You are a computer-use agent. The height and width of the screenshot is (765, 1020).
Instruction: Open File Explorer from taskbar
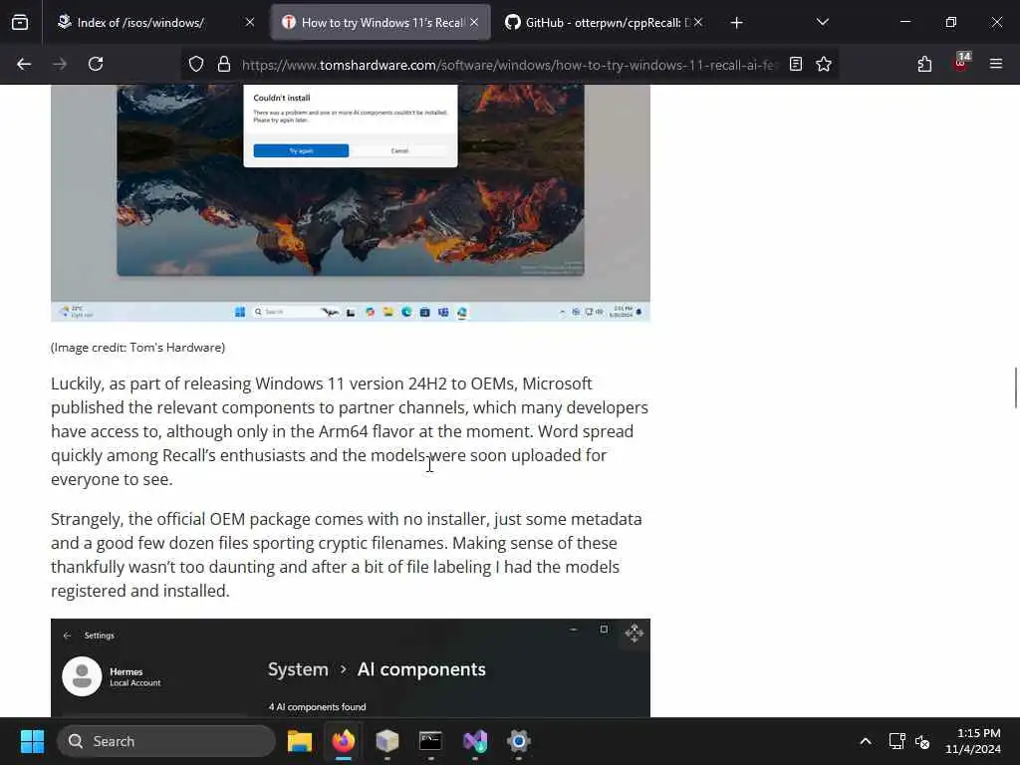point(300,741)
